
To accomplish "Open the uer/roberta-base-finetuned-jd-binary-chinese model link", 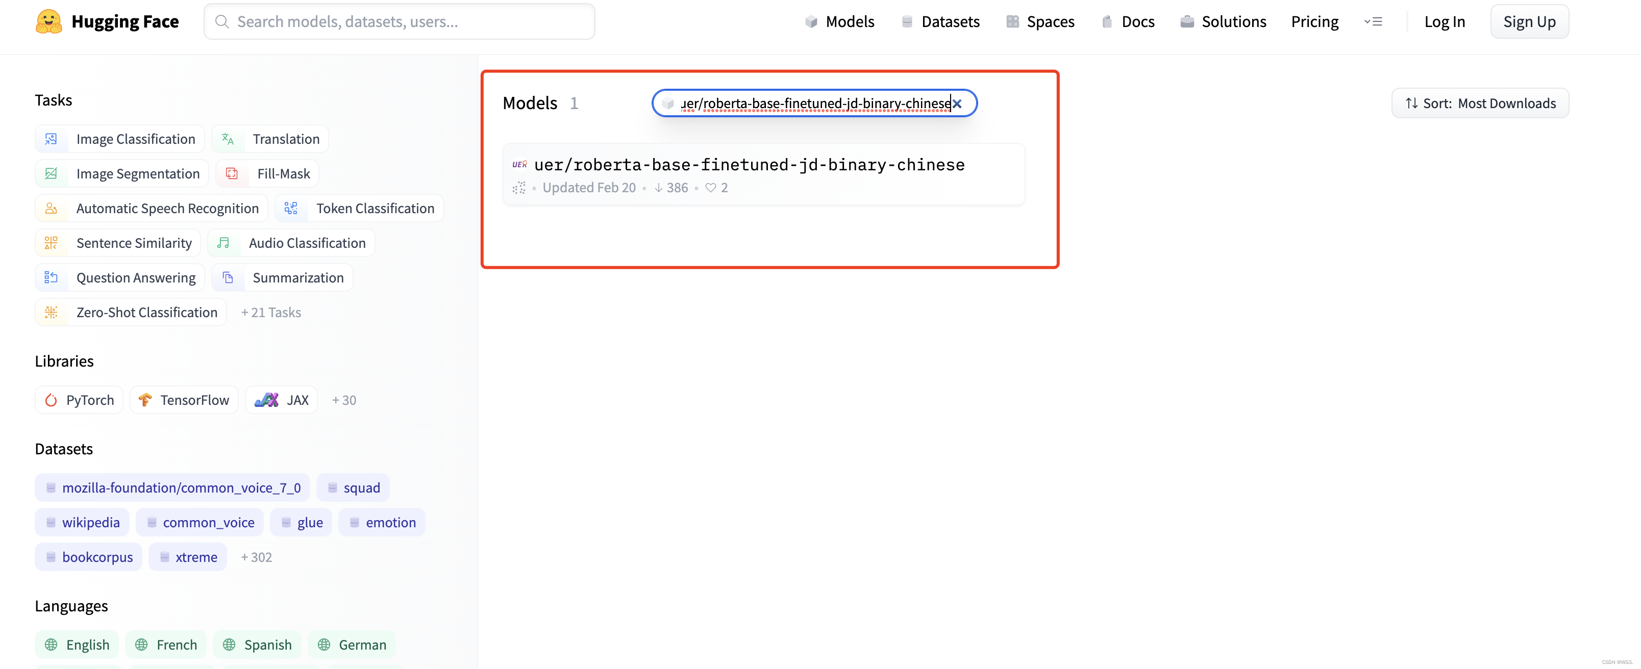I will click(749, 165).
